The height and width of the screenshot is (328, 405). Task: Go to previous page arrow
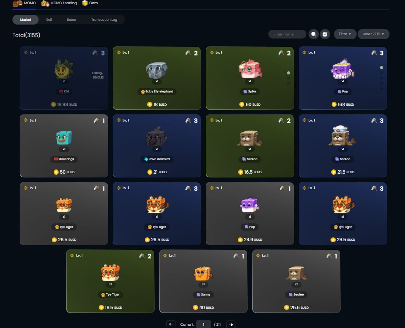point(171,324)
